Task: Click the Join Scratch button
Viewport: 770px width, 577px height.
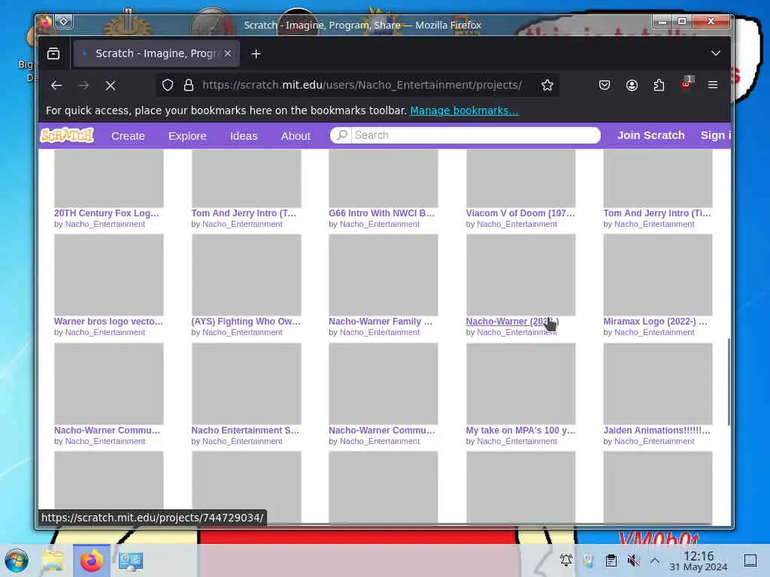Action: pyautogui.click(x=650, y=135)
